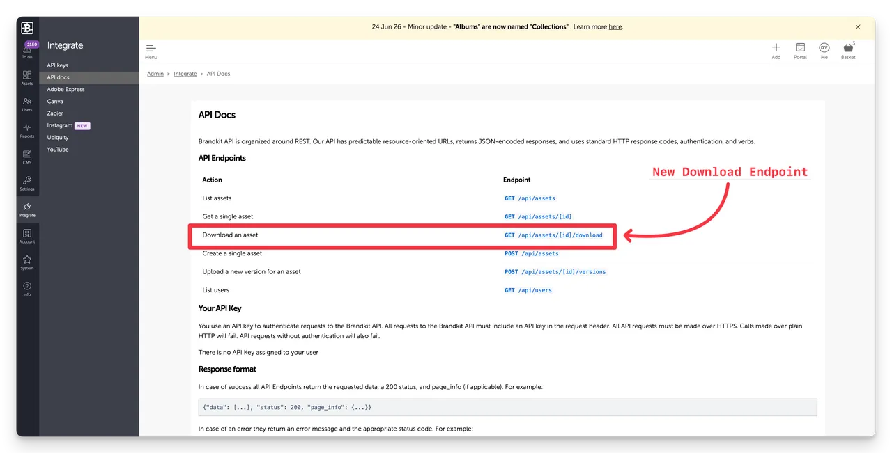The image size is (892, 453).
Task: Open Ubiquity integration
Action: click(x=58, y=137)
